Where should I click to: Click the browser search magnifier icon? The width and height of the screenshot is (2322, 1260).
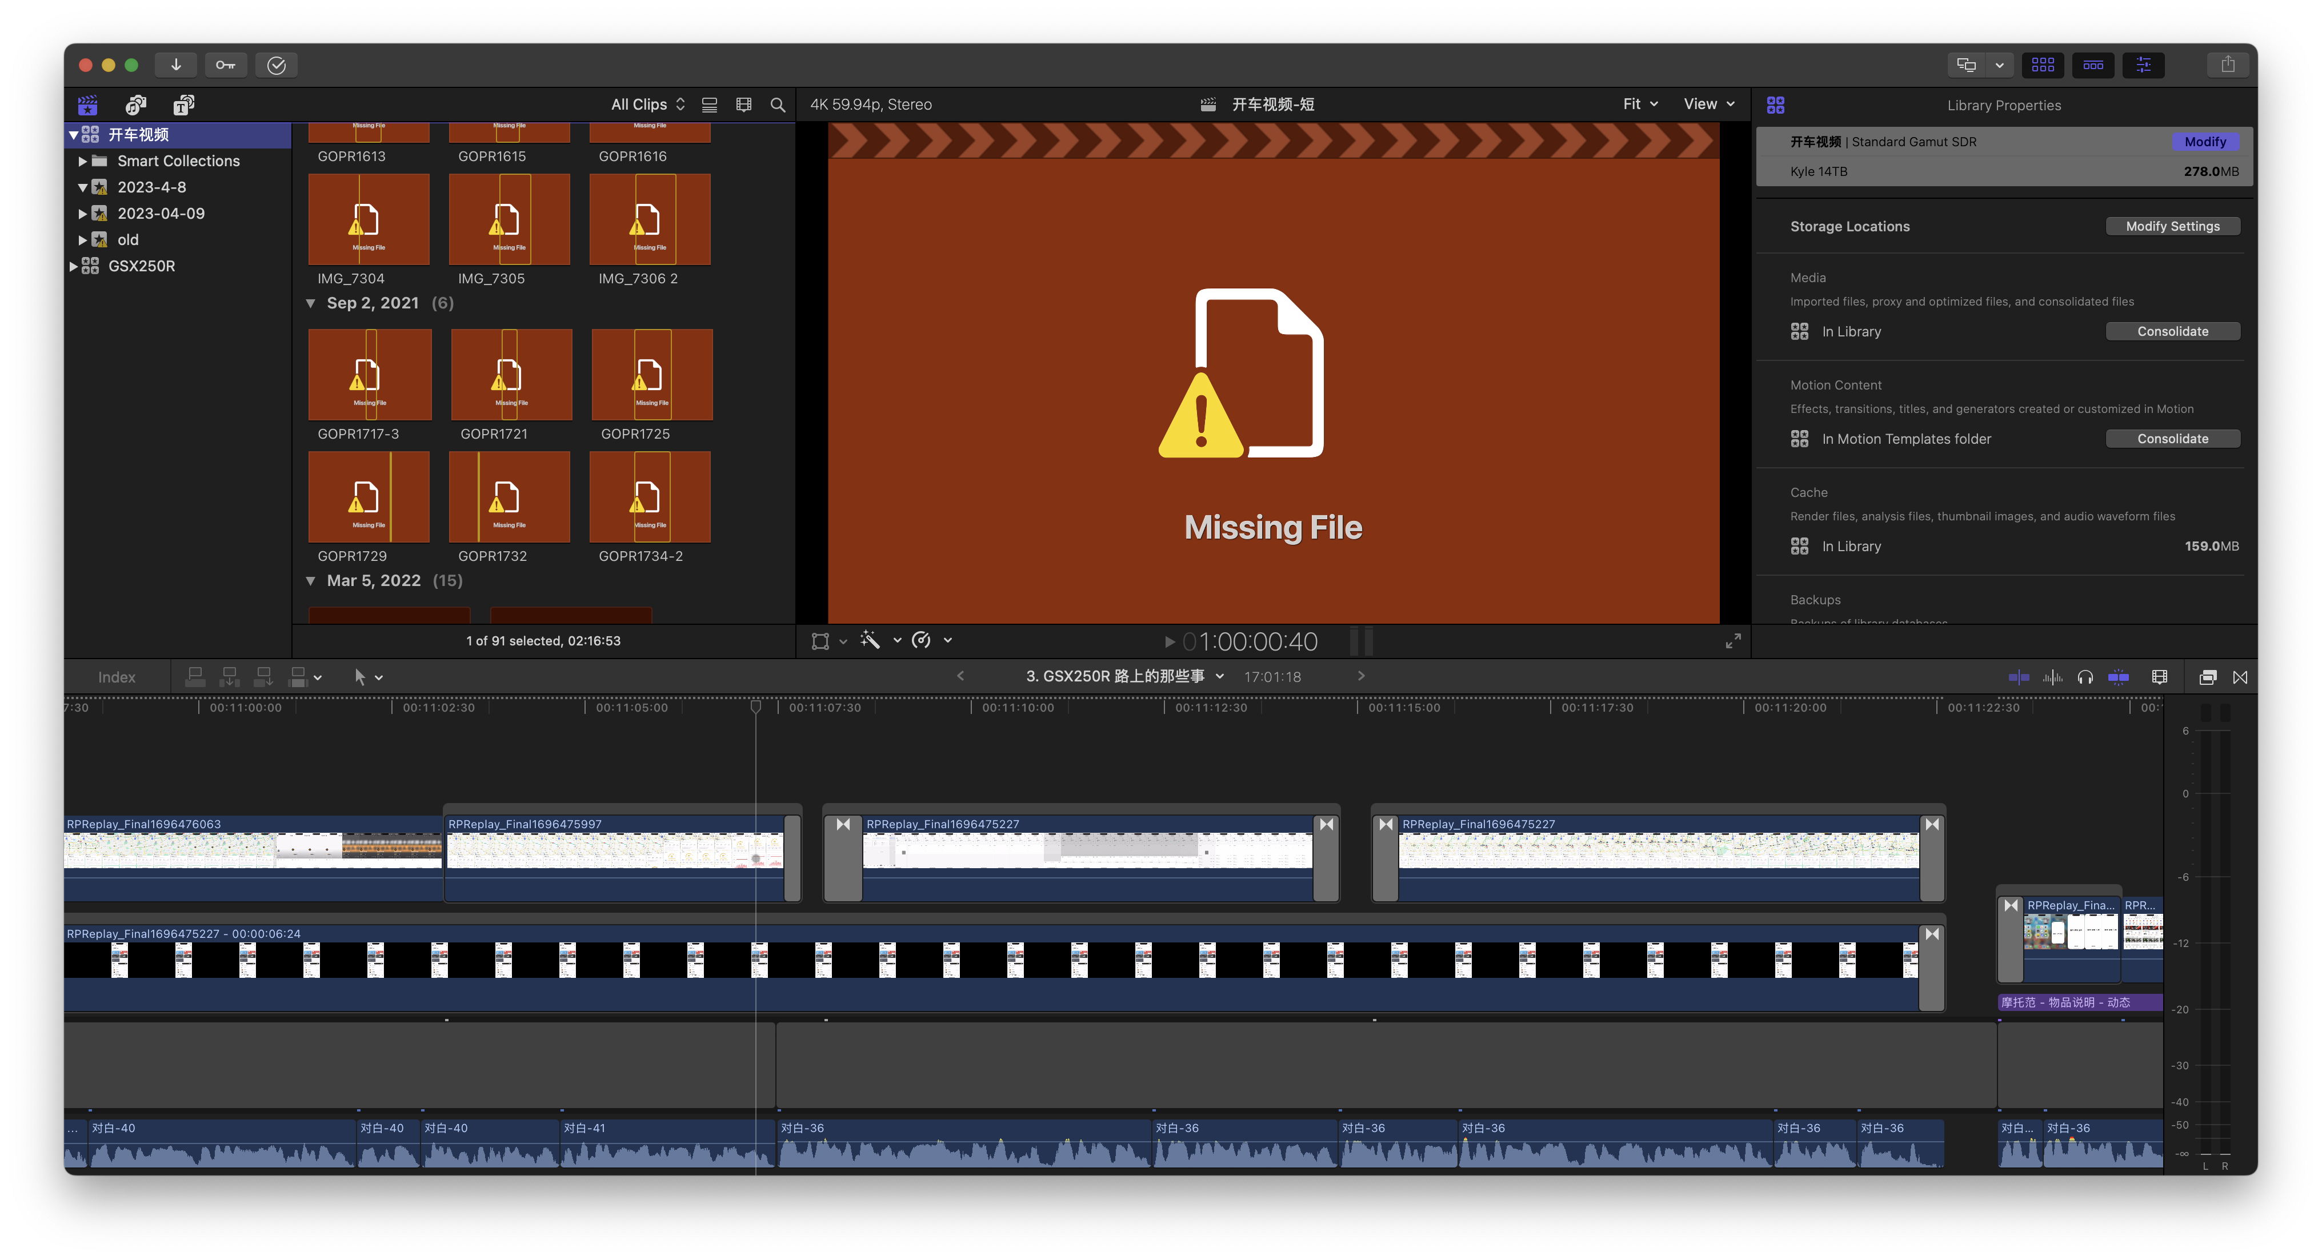coord(778,105)
